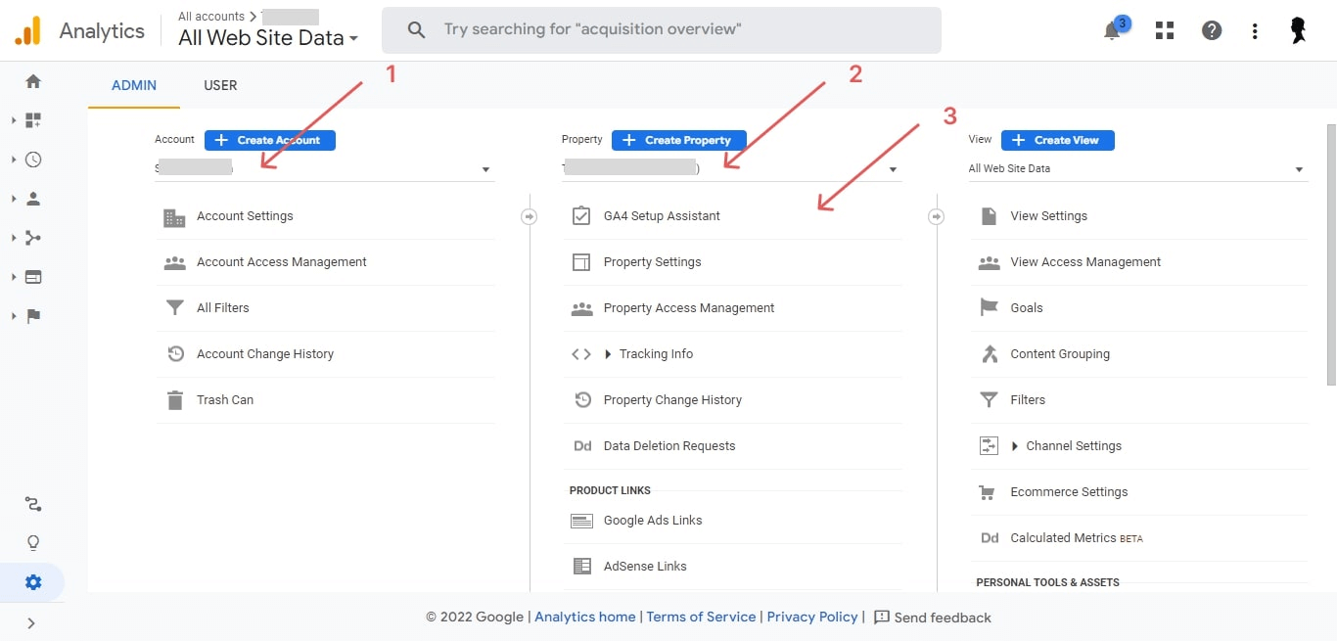Image resolution: width=1337 pixels, height=641 pixels.
Task: Click the Ecommerce Settings cart icon
Action: (x=989, y=492)
